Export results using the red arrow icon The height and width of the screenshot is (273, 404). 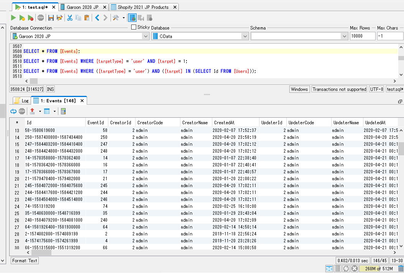[32, 111]
